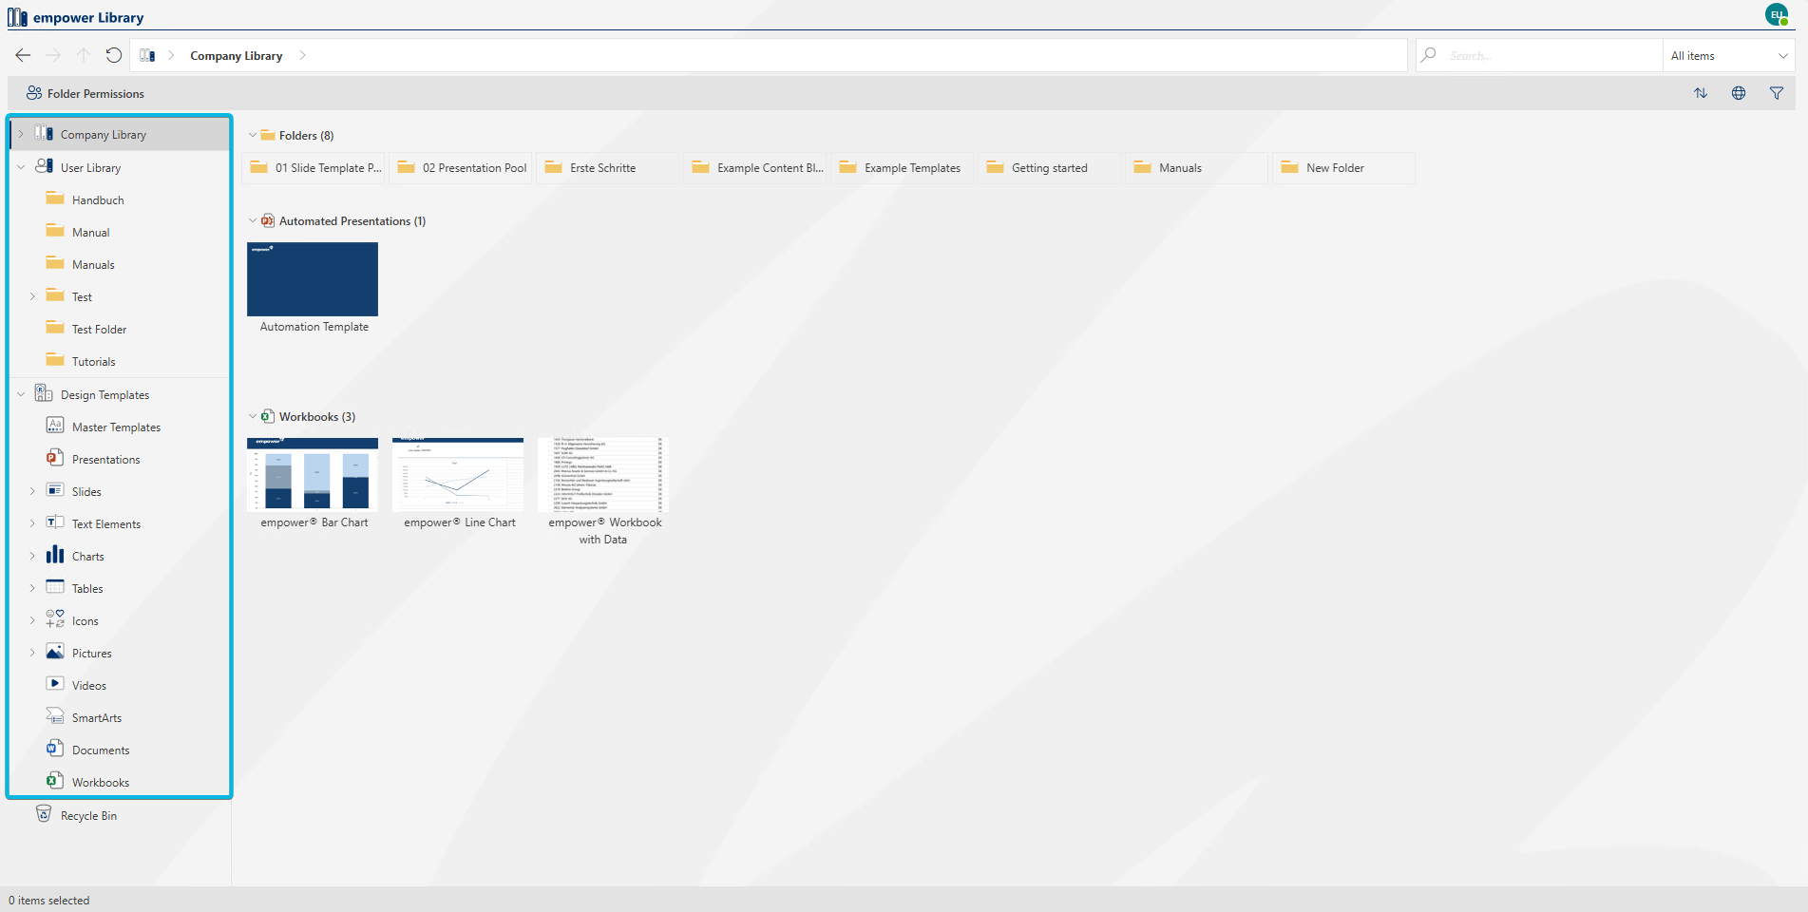
Task: Go up one folder level
Action: point(84,55)
